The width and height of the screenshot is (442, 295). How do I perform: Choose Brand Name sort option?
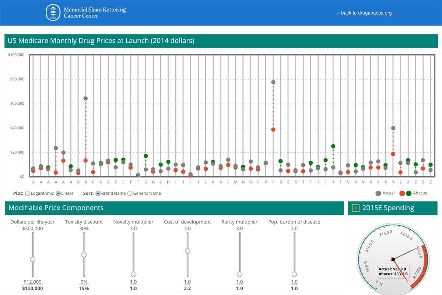coord(98,193)
